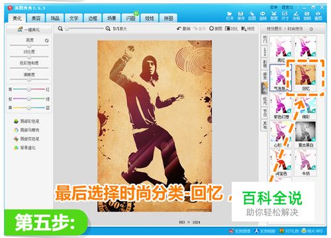Click the 对比度 (contrast) slider handle
The image size is (331, 238).
[29, 57]
